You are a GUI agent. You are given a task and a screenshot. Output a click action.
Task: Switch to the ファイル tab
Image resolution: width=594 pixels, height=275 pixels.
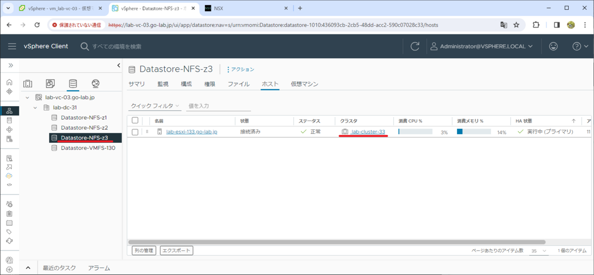point(239,84)
